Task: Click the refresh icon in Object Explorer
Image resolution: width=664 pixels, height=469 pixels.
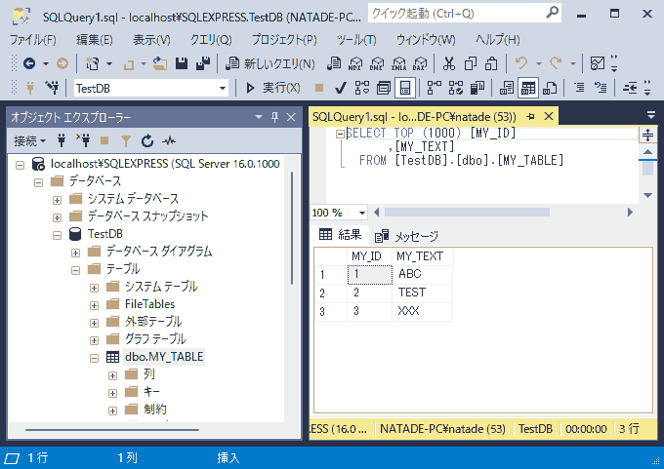Action: point(147,140)
